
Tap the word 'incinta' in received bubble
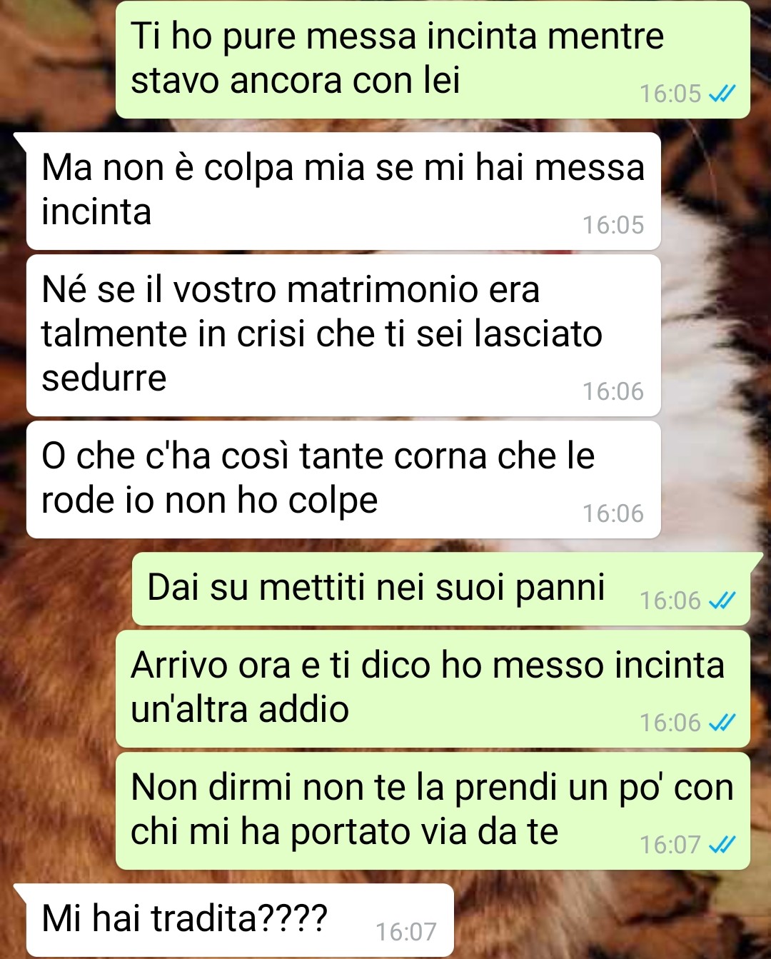[96, 212]
